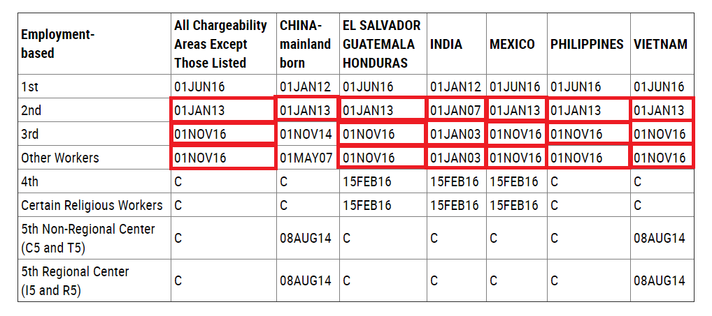The image size is (712, 316).
Task: Click the PHILIPPINES column header
Action: [x=587, y=44]
